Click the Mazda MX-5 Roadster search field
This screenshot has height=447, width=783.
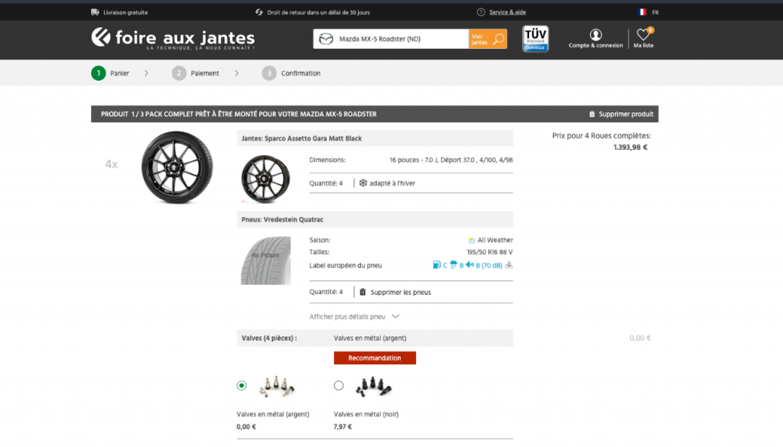(x=391, y=39)
